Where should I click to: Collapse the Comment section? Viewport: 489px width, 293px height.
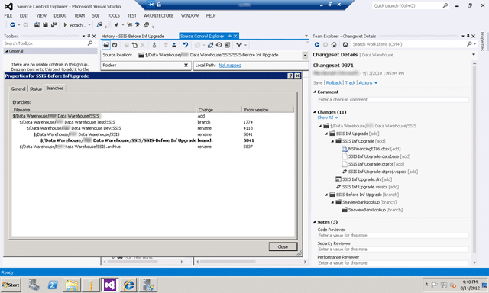[x=315, y=92]
